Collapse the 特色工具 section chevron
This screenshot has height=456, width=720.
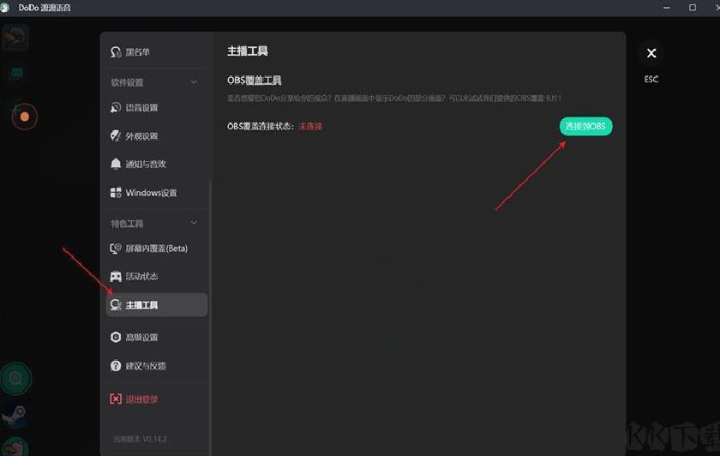(x=194, y=223)
